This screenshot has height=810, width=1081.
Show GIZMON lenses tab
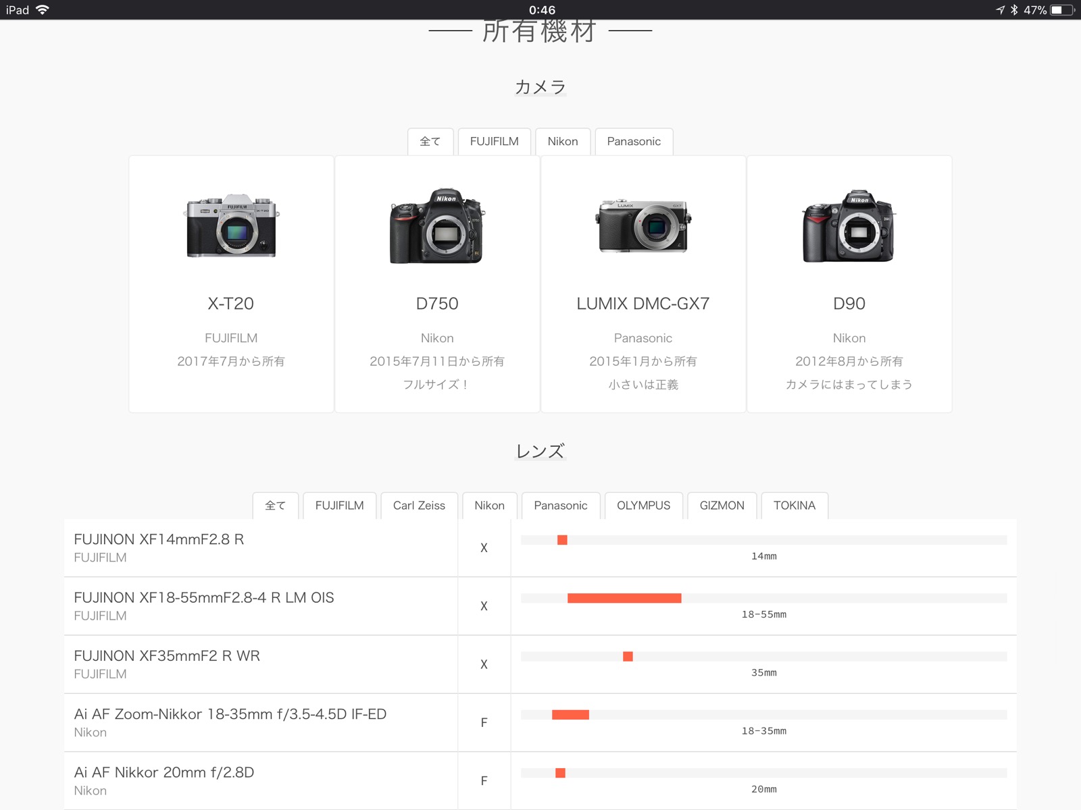[x=722, y=506]
